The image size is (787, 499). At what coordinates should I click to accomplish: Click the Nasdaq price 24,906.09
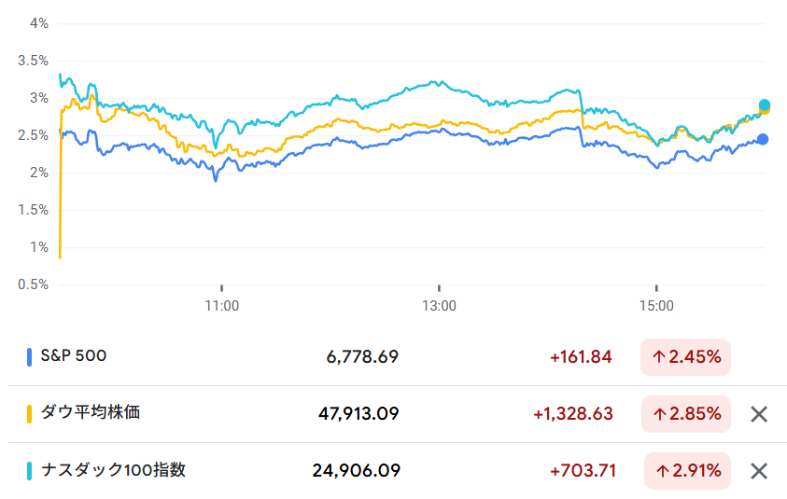pos(357,471)
